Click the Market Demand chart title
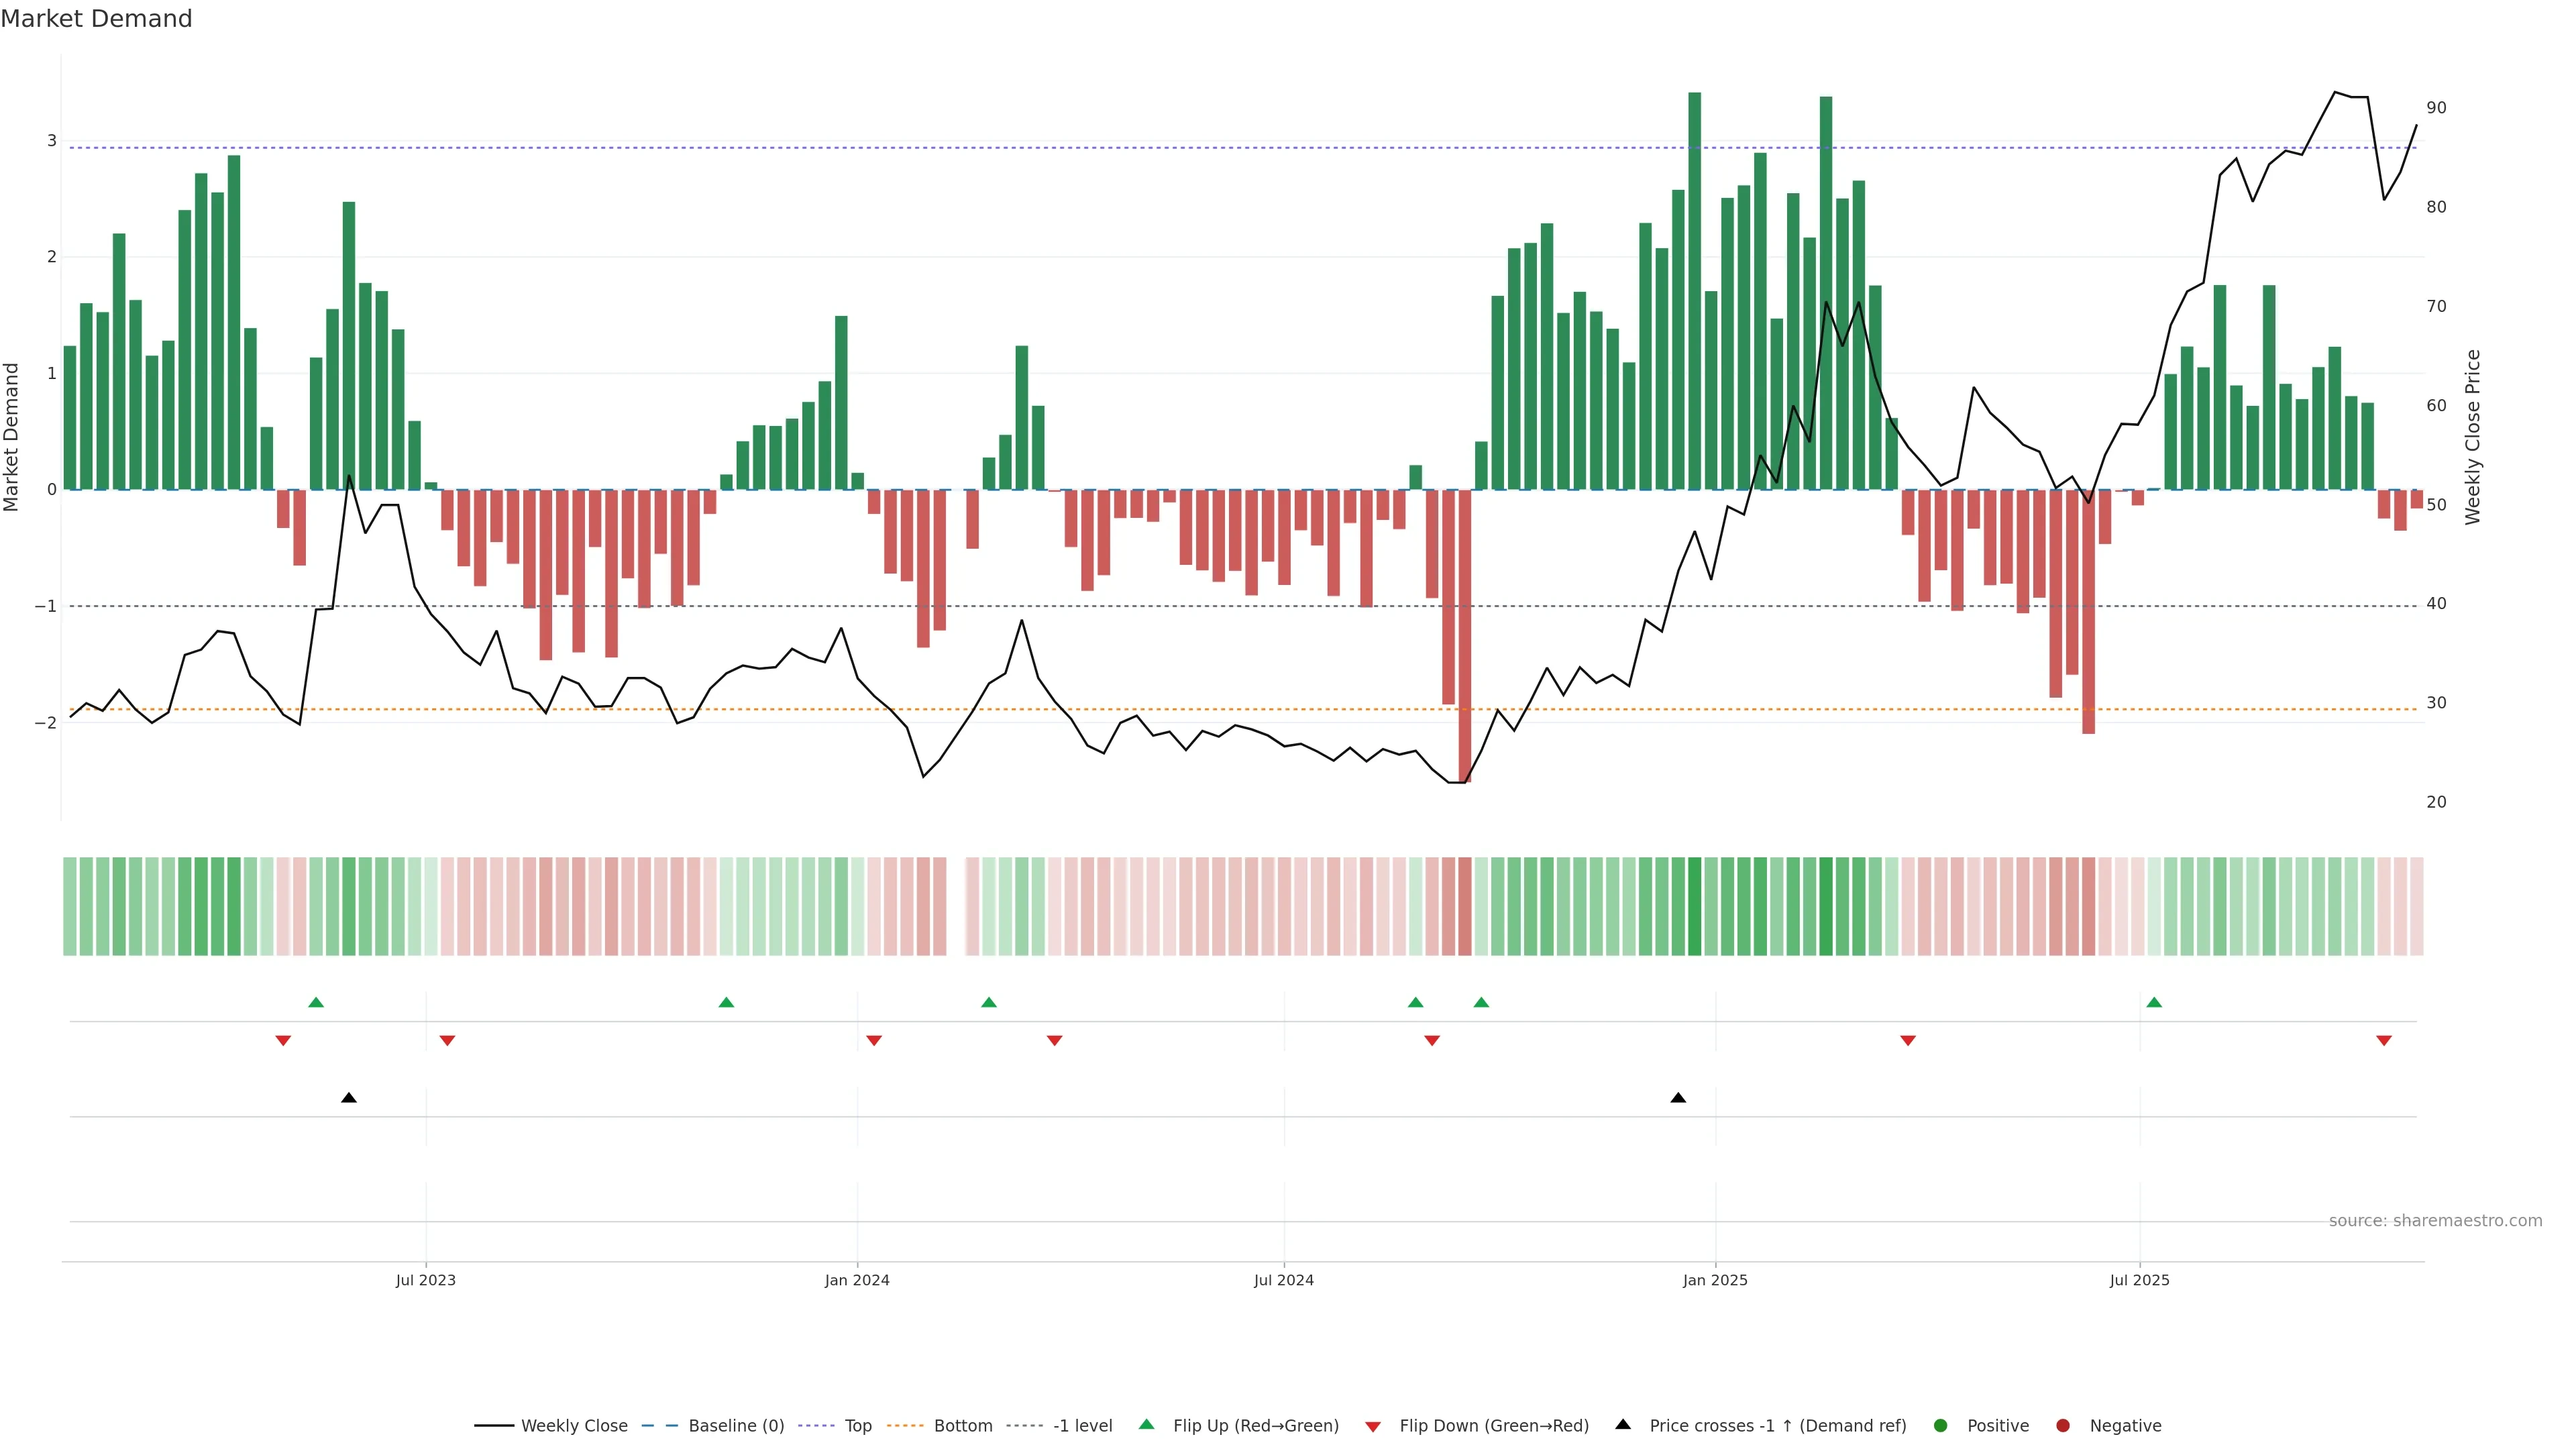The width and height of the screenshot is (2576, 1449). [x=96, y=19]
